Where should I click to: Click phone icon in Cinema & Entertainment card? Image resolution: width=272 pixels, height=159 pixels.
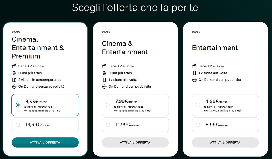click(104, 80)
